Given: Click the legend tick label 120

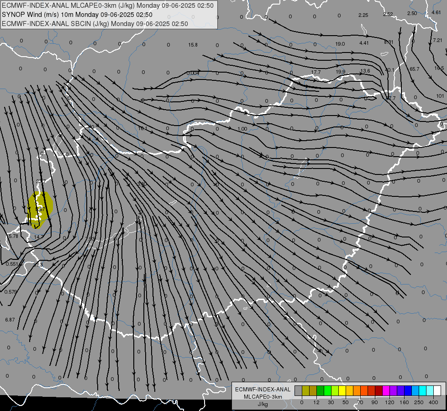Looking at the screenshot, I should pos(389,402).
